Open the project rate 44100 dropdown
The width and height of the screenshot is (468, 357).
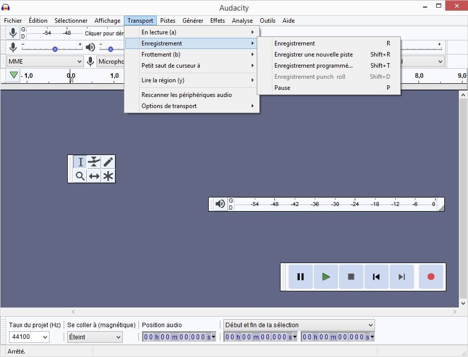[x=29, y=337]
